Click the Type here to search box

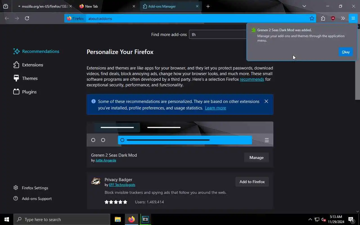tap(62, 219)
